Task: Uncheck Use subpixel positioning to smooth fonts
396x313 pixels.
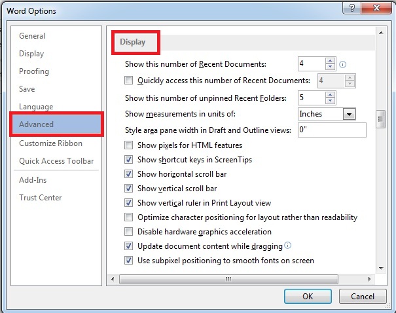Action: click(128, 261)
